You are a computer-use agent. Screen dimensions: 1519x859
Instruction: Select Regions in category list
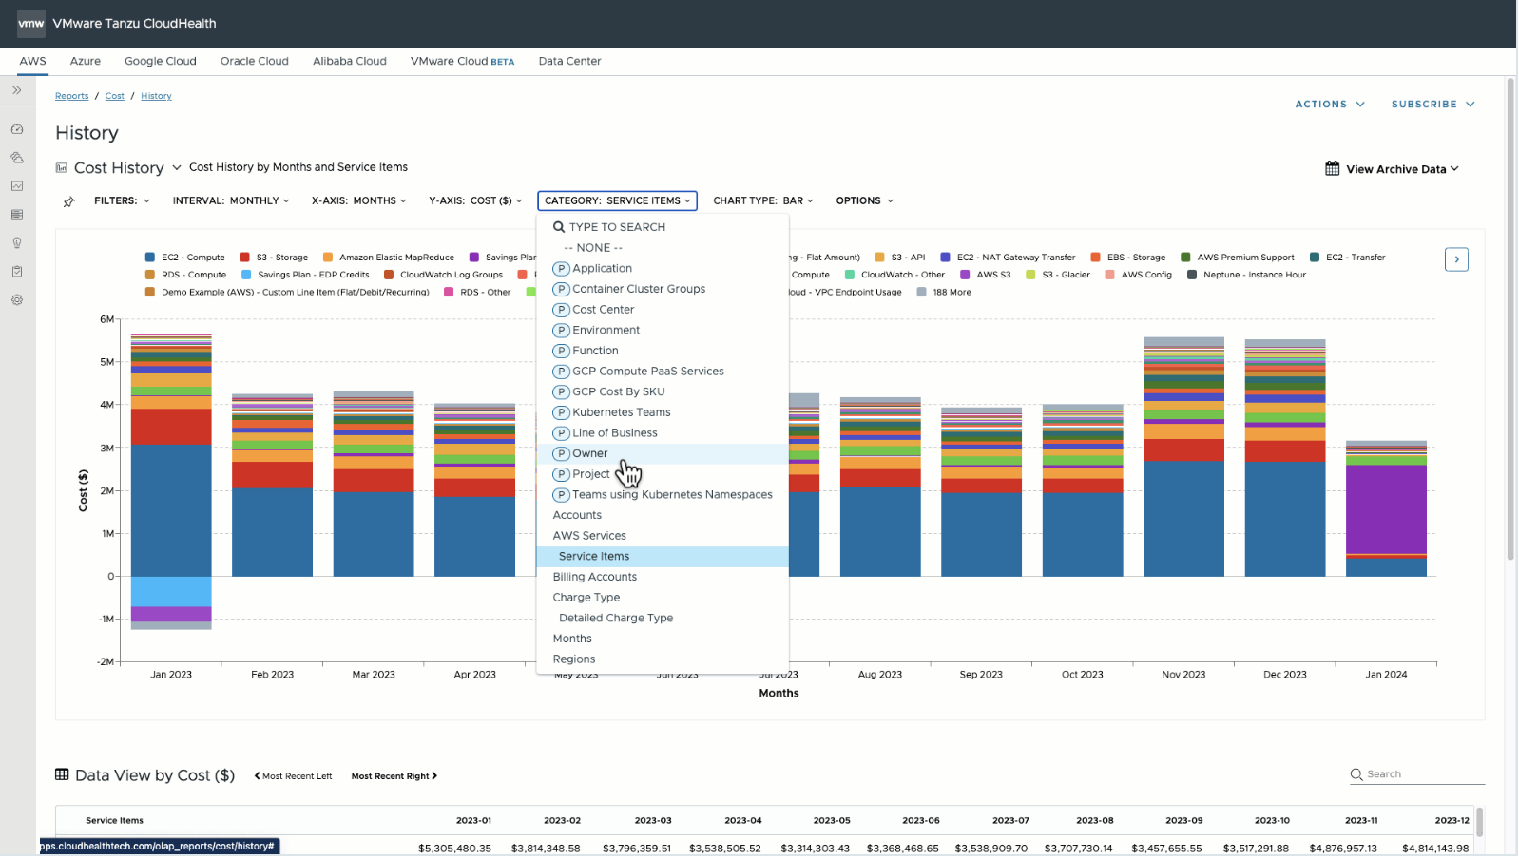663,659
